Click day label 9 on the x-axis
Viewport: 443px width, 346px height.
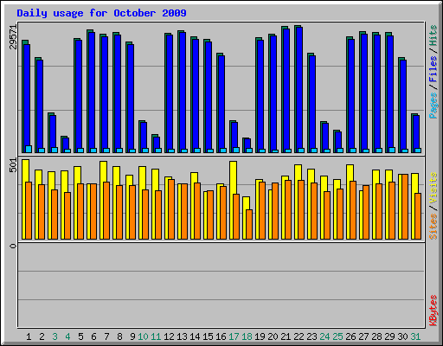point(132,336)
